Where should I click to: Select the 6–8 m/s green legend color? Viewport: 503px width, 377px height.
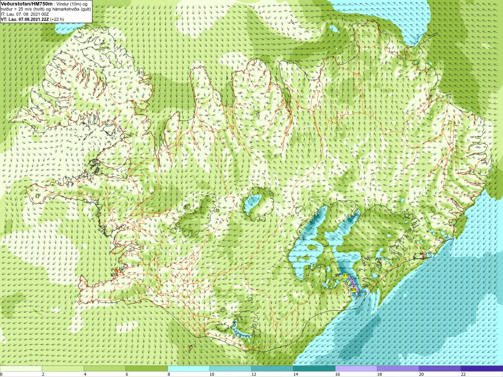point(147,369)
